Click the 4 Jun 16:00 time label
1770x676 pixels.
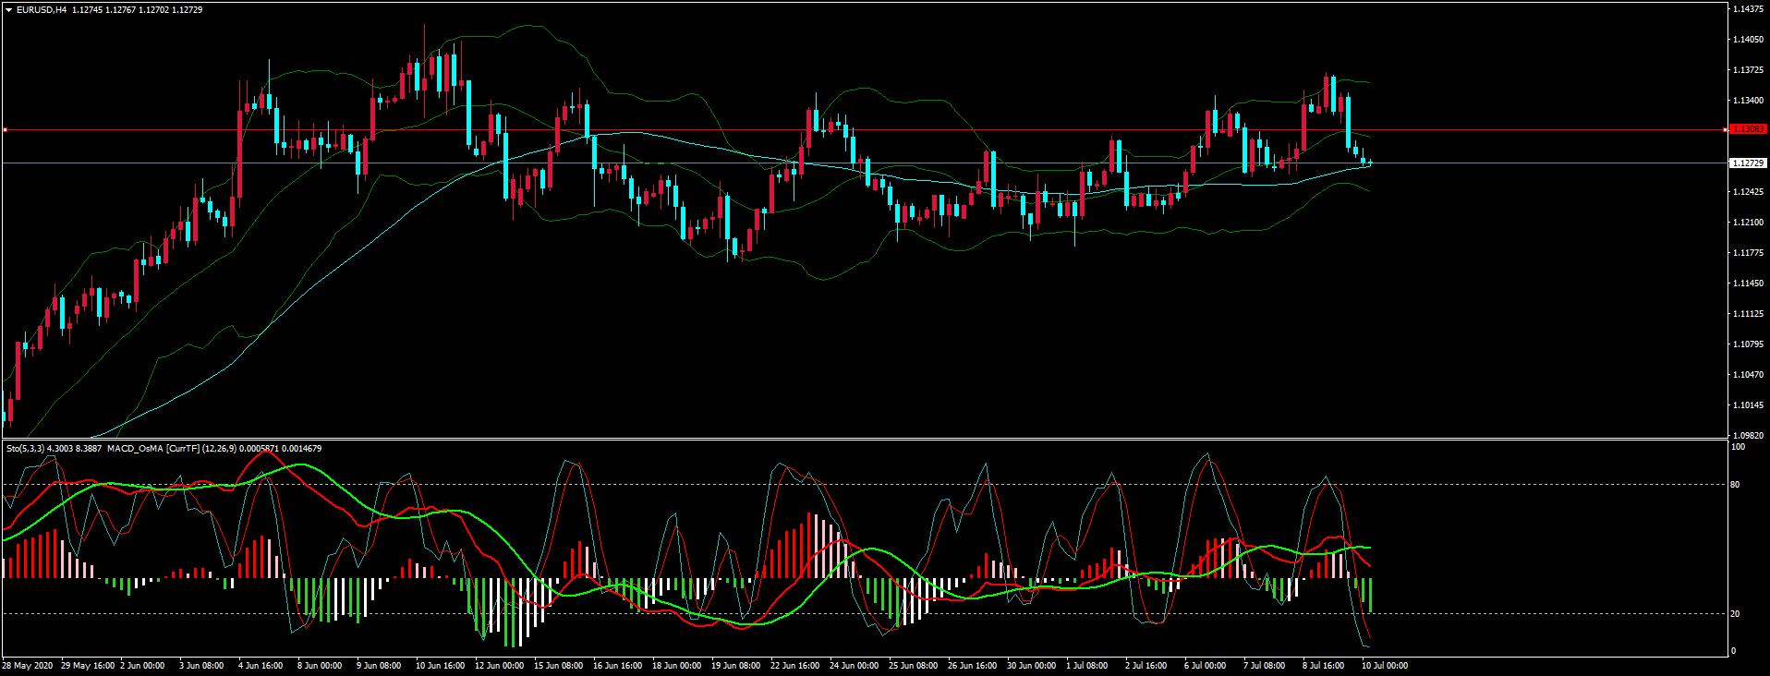coord(261,665)
